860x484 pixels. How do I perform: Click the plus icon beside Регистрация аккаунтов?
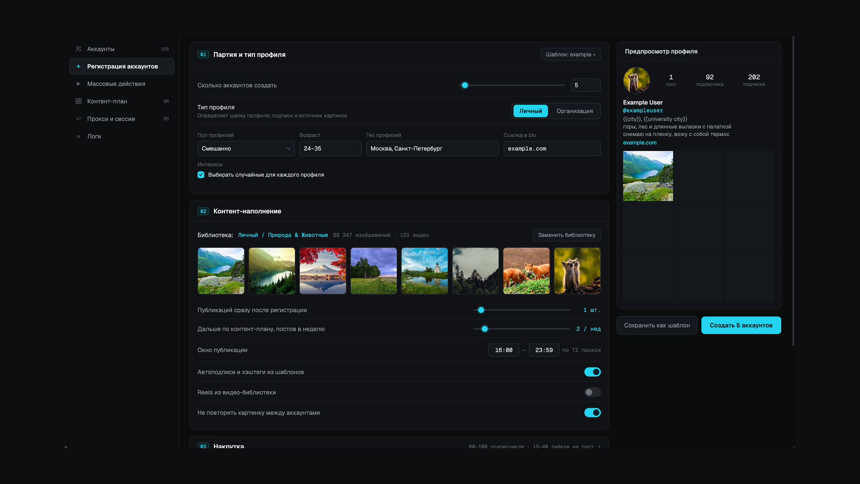[x=78, y=66]
